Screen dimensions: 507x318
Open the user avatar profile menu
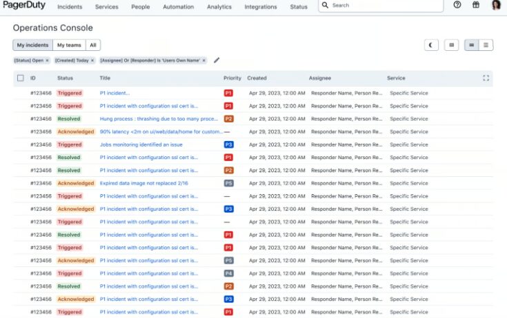click(496, 5)
